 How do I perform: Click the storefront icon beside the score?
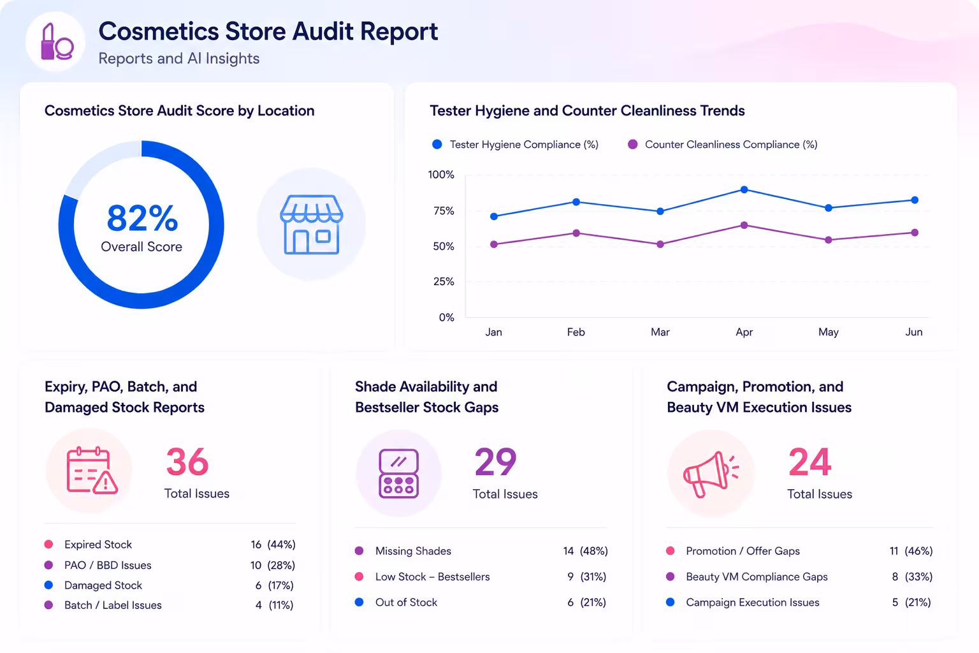311,224
